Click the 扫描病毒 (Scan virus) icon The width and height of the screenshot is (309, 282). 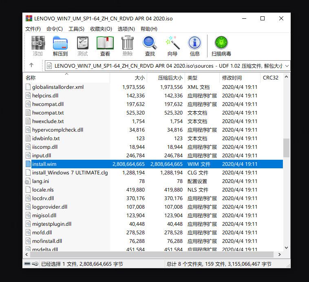coord(221,43)
